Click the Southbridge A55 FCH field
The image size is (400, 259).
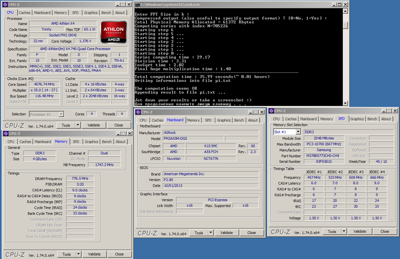[x=211, y=152]
